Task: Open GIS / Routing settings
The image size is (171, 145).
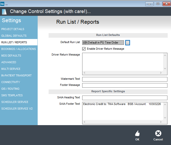Action: point(10,89)
